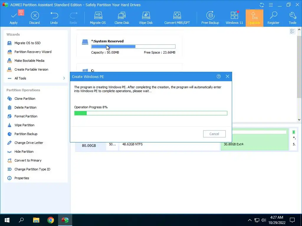Open help for Create Windows PE dialog
Viewport: 302px width, 226px height.
tap(219, 77)
